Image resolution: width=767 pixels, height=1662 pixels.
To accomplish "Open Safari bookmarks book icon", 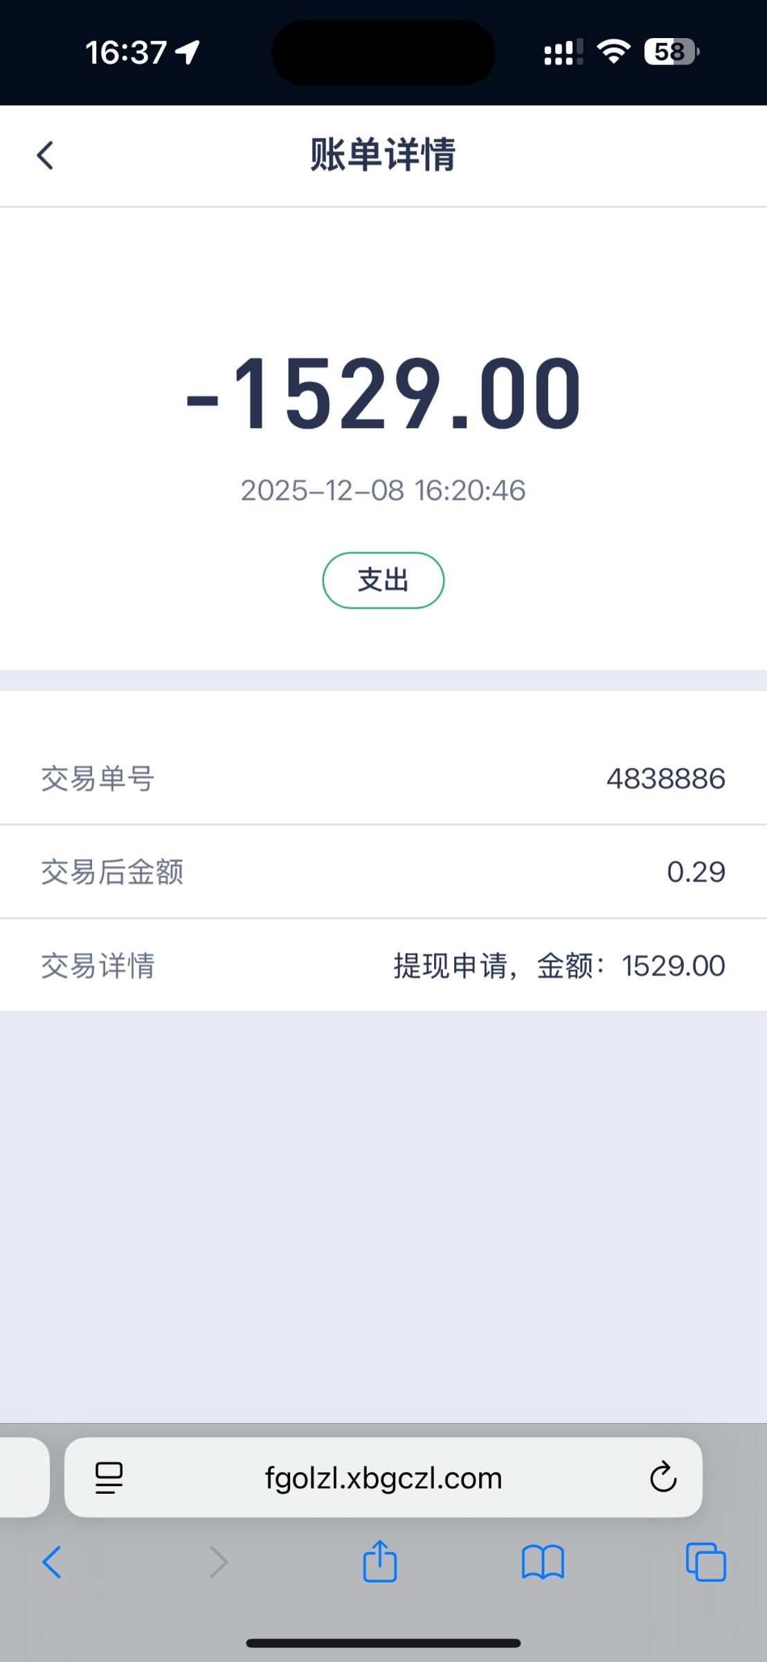I will click(x=543, y=1562).
